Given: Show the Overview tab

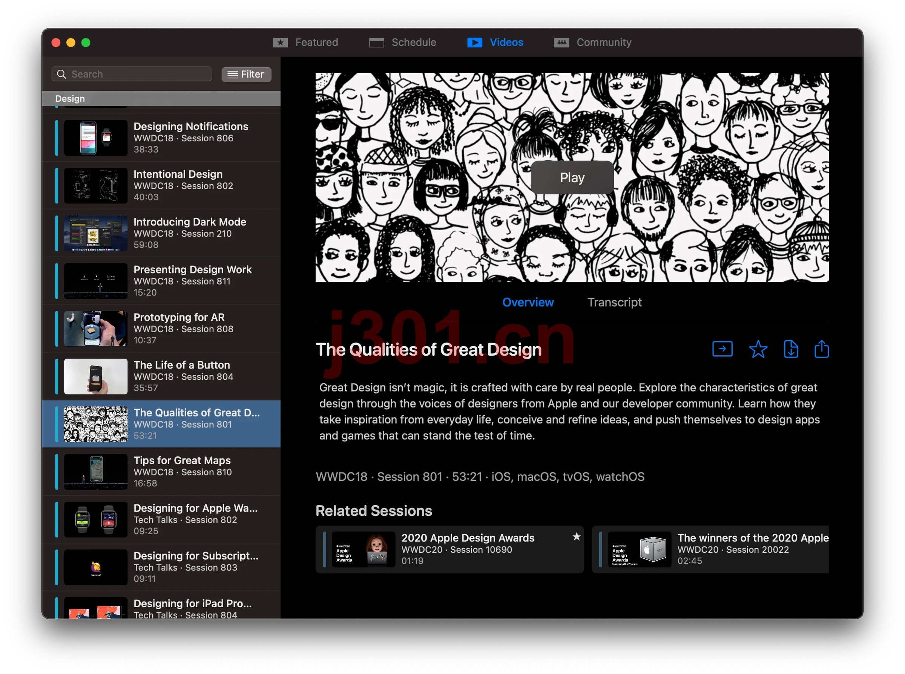Looking at the screenshot, I should 528,302.
